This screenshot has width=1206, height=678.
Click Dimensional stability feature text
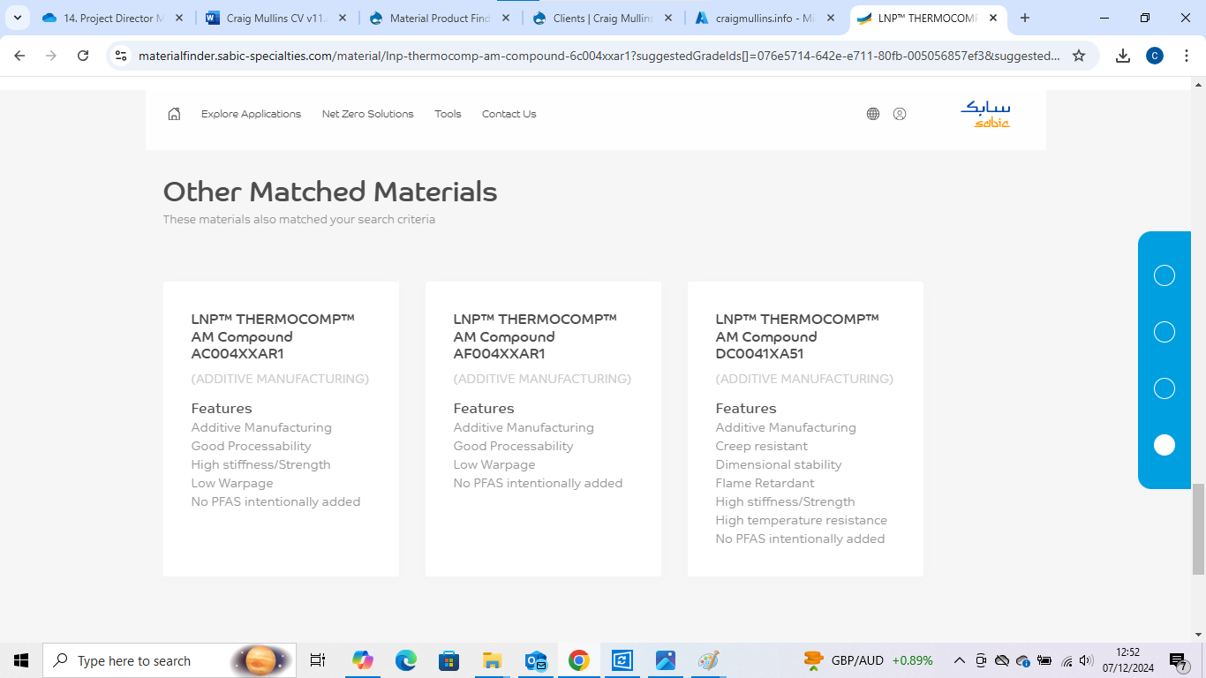point(779,464)
